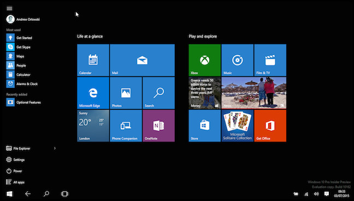The image size is (354, 201).
Task: Open the Mail tile
Action: [x=142, y=60]
